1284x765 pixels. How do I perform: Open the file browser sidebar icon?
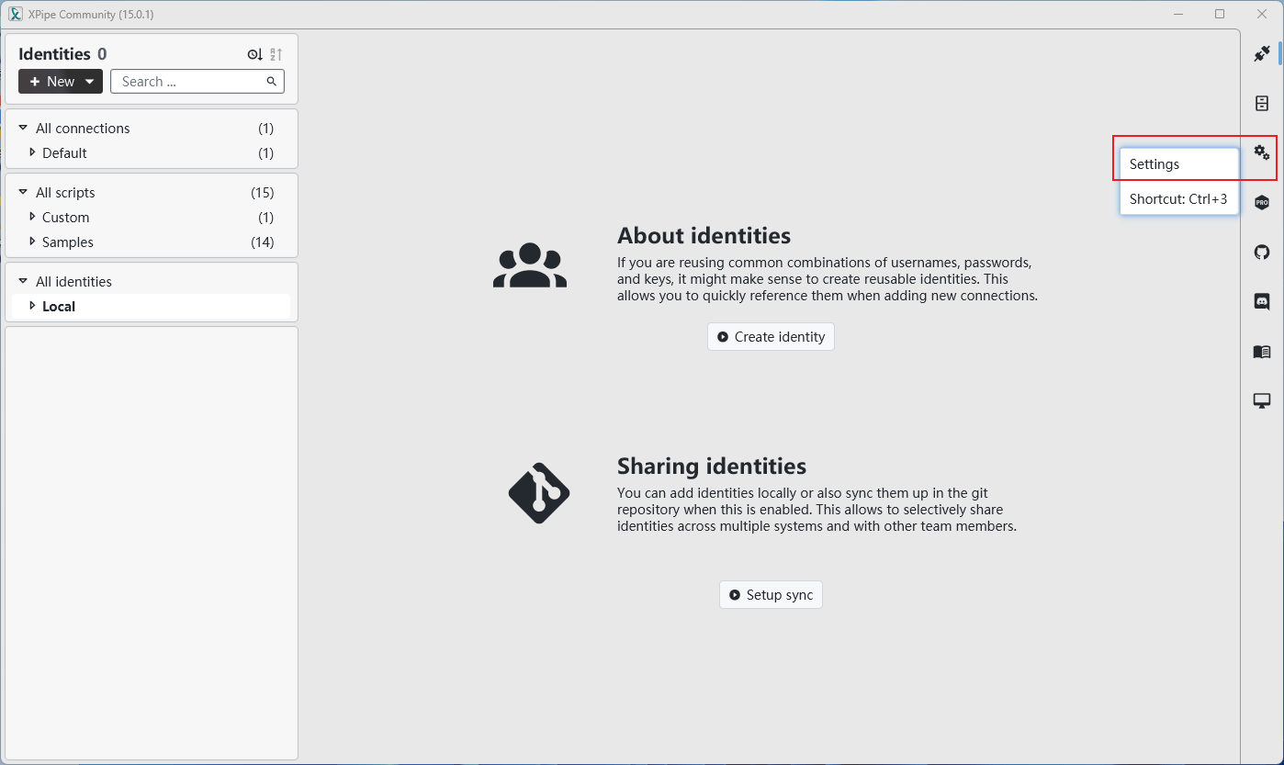click(x=1262, y=104)
